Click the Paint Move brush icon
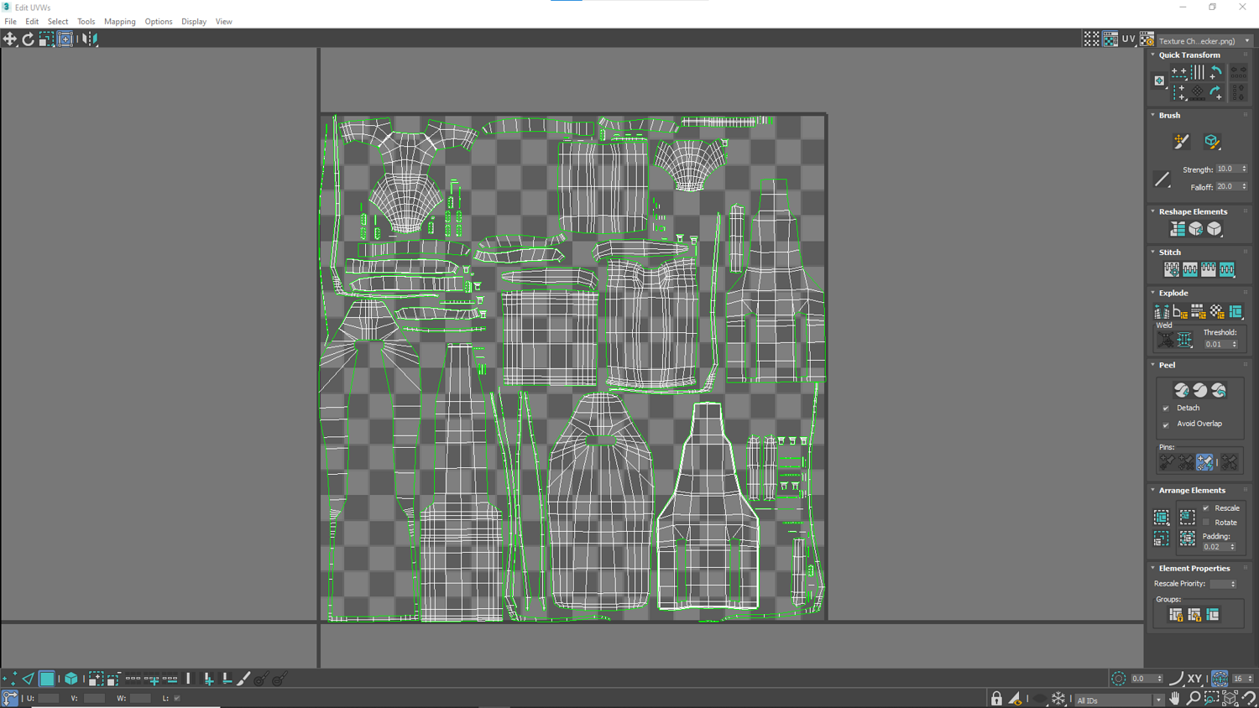Viewport: 1259px width, 708px height. (x=1181, y=142)
